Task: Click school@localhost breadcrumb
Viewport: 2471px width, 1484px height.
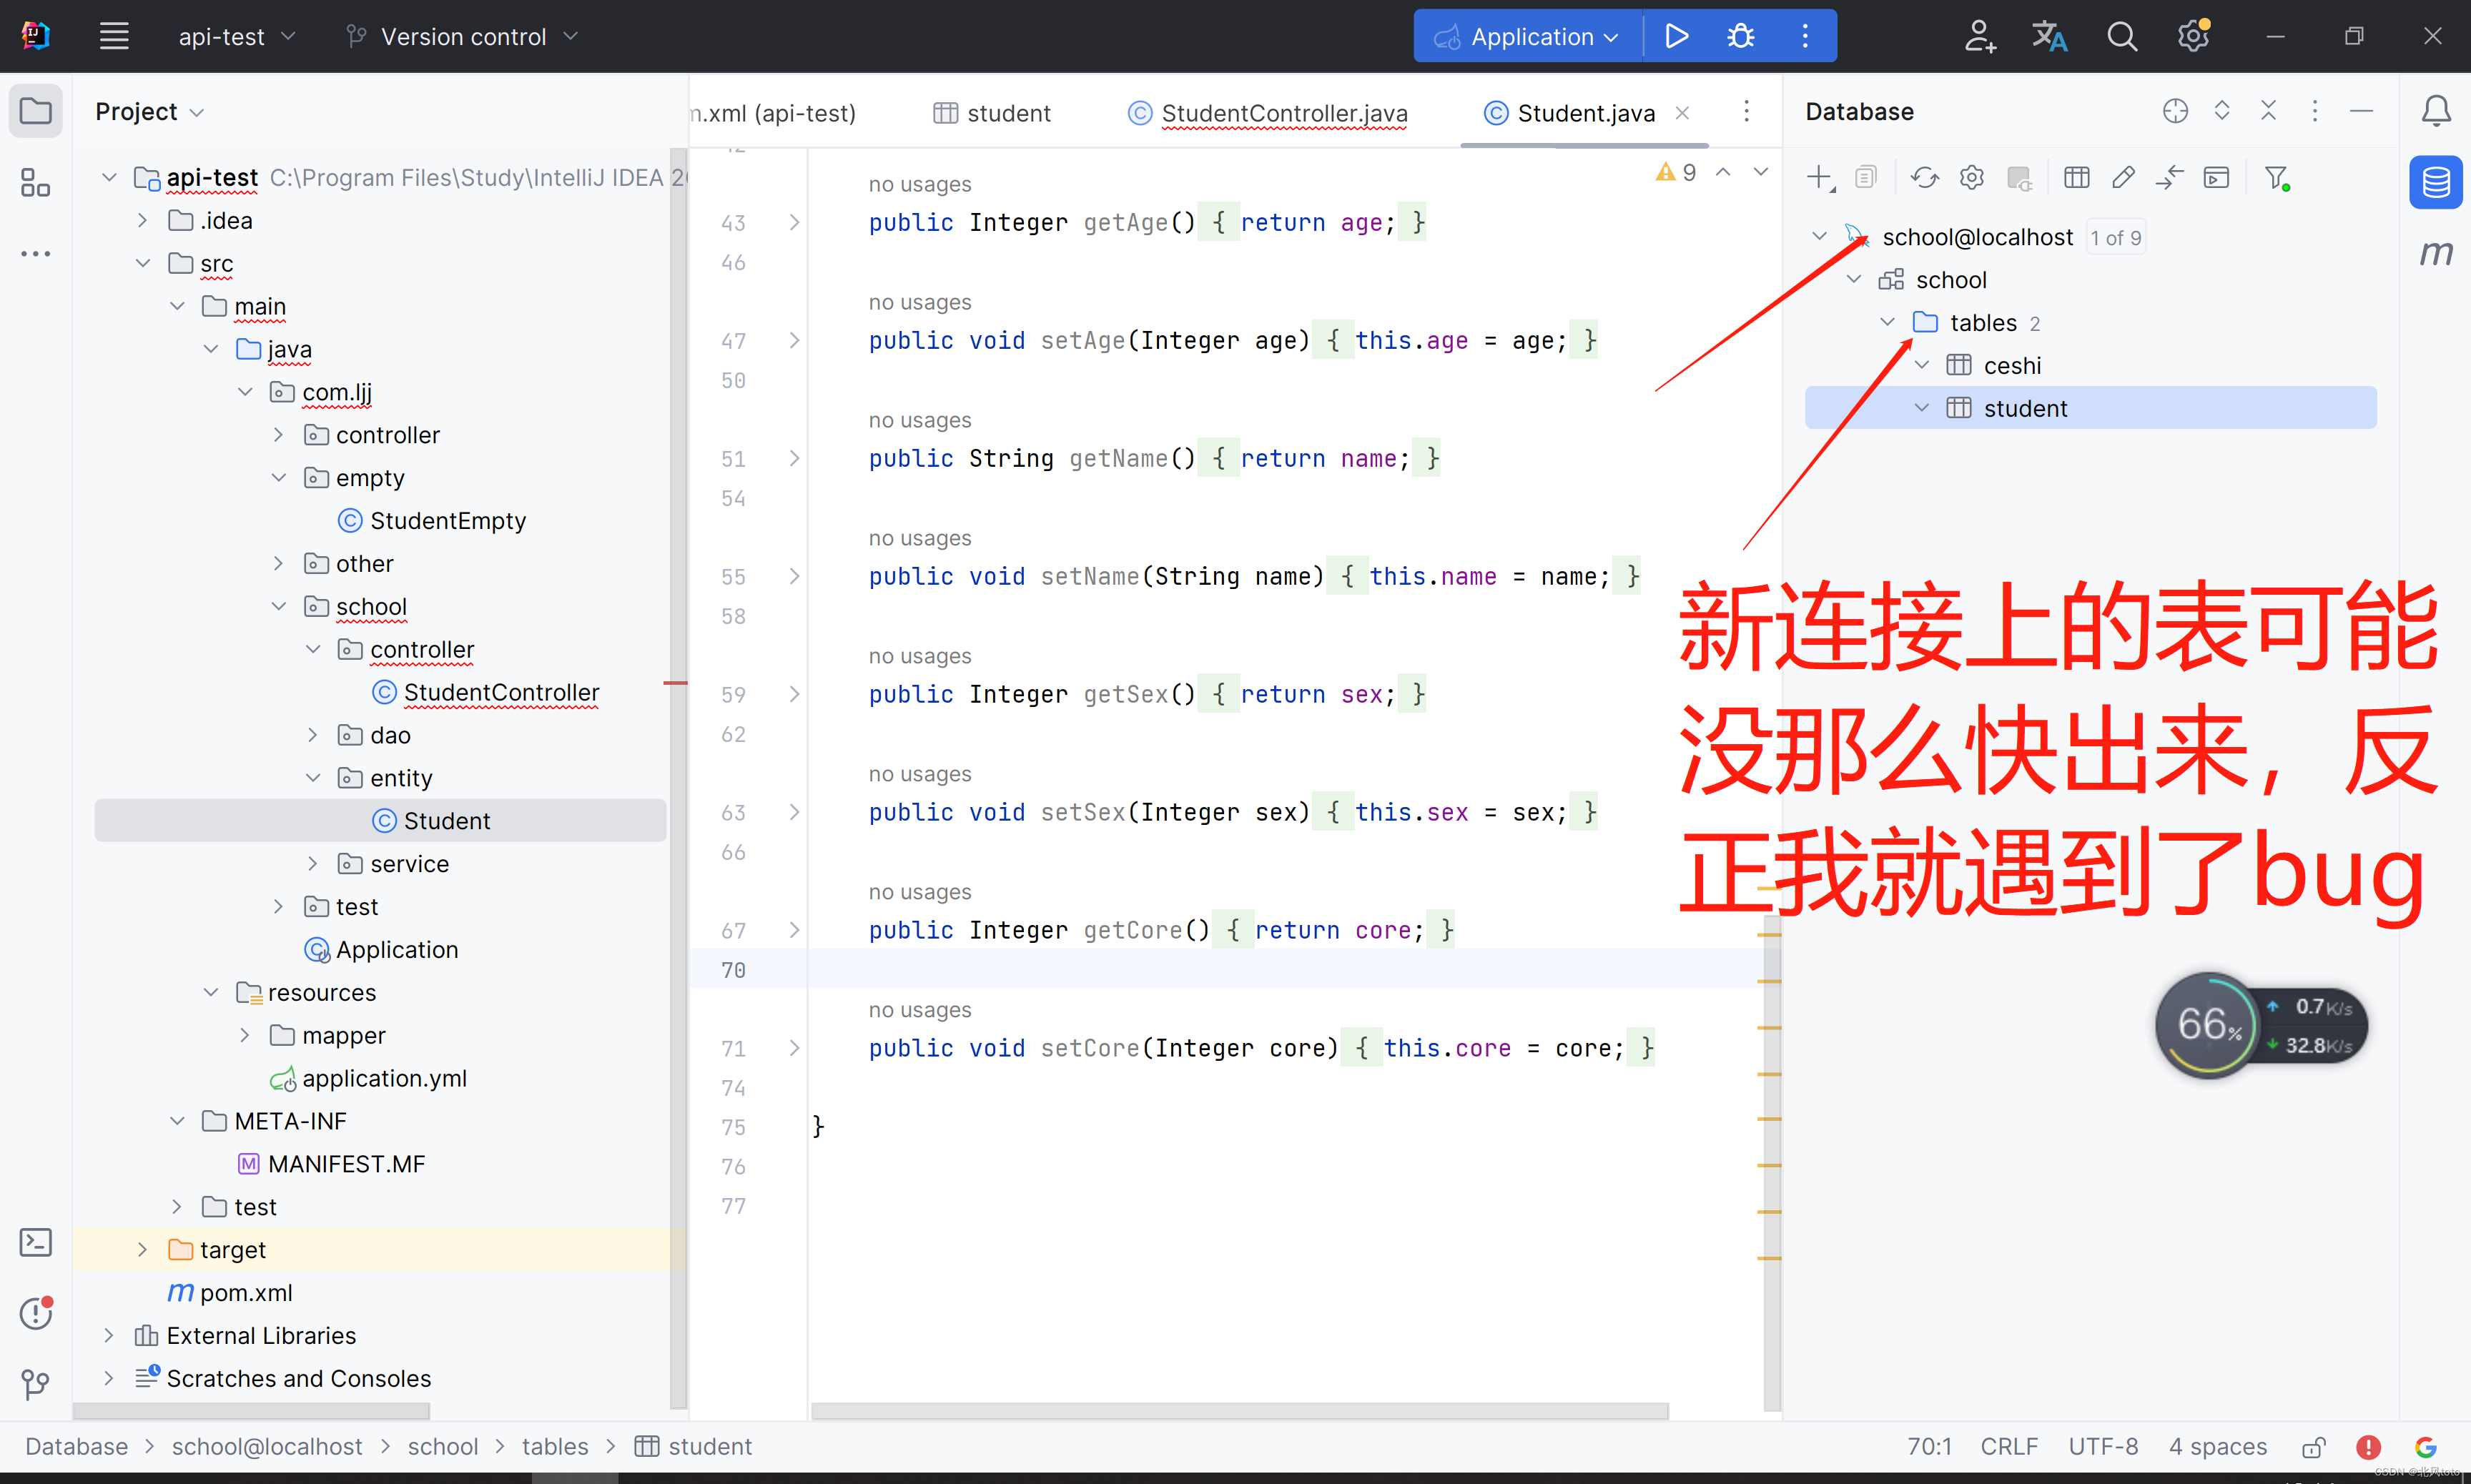Action: [266, 1447]
